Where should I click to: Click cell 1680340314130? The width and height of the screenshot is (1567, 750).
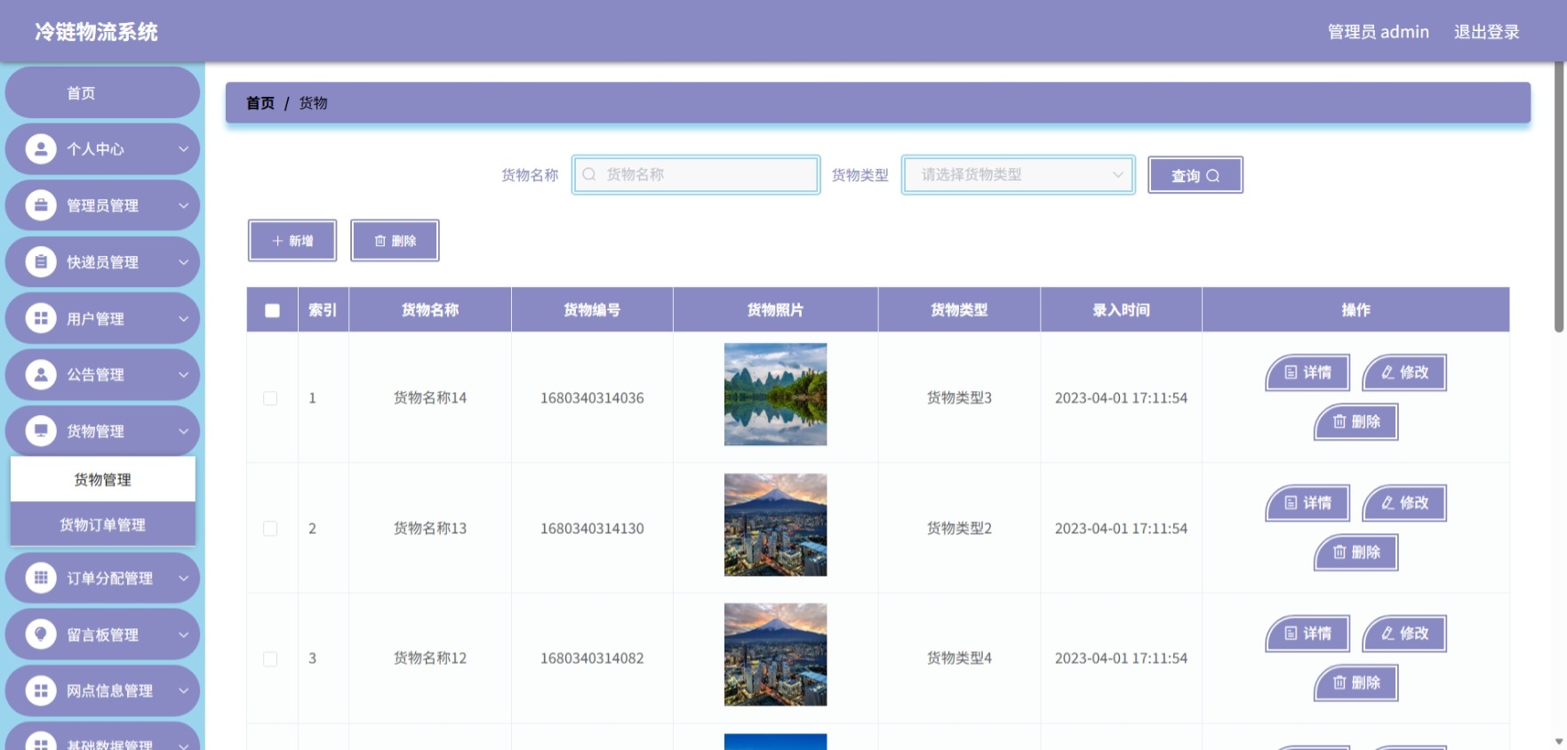tap(592, 529)
